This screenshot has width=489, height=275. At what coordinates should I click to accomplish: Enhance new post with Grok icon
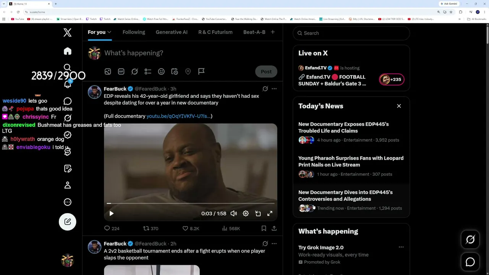(134, 71)
